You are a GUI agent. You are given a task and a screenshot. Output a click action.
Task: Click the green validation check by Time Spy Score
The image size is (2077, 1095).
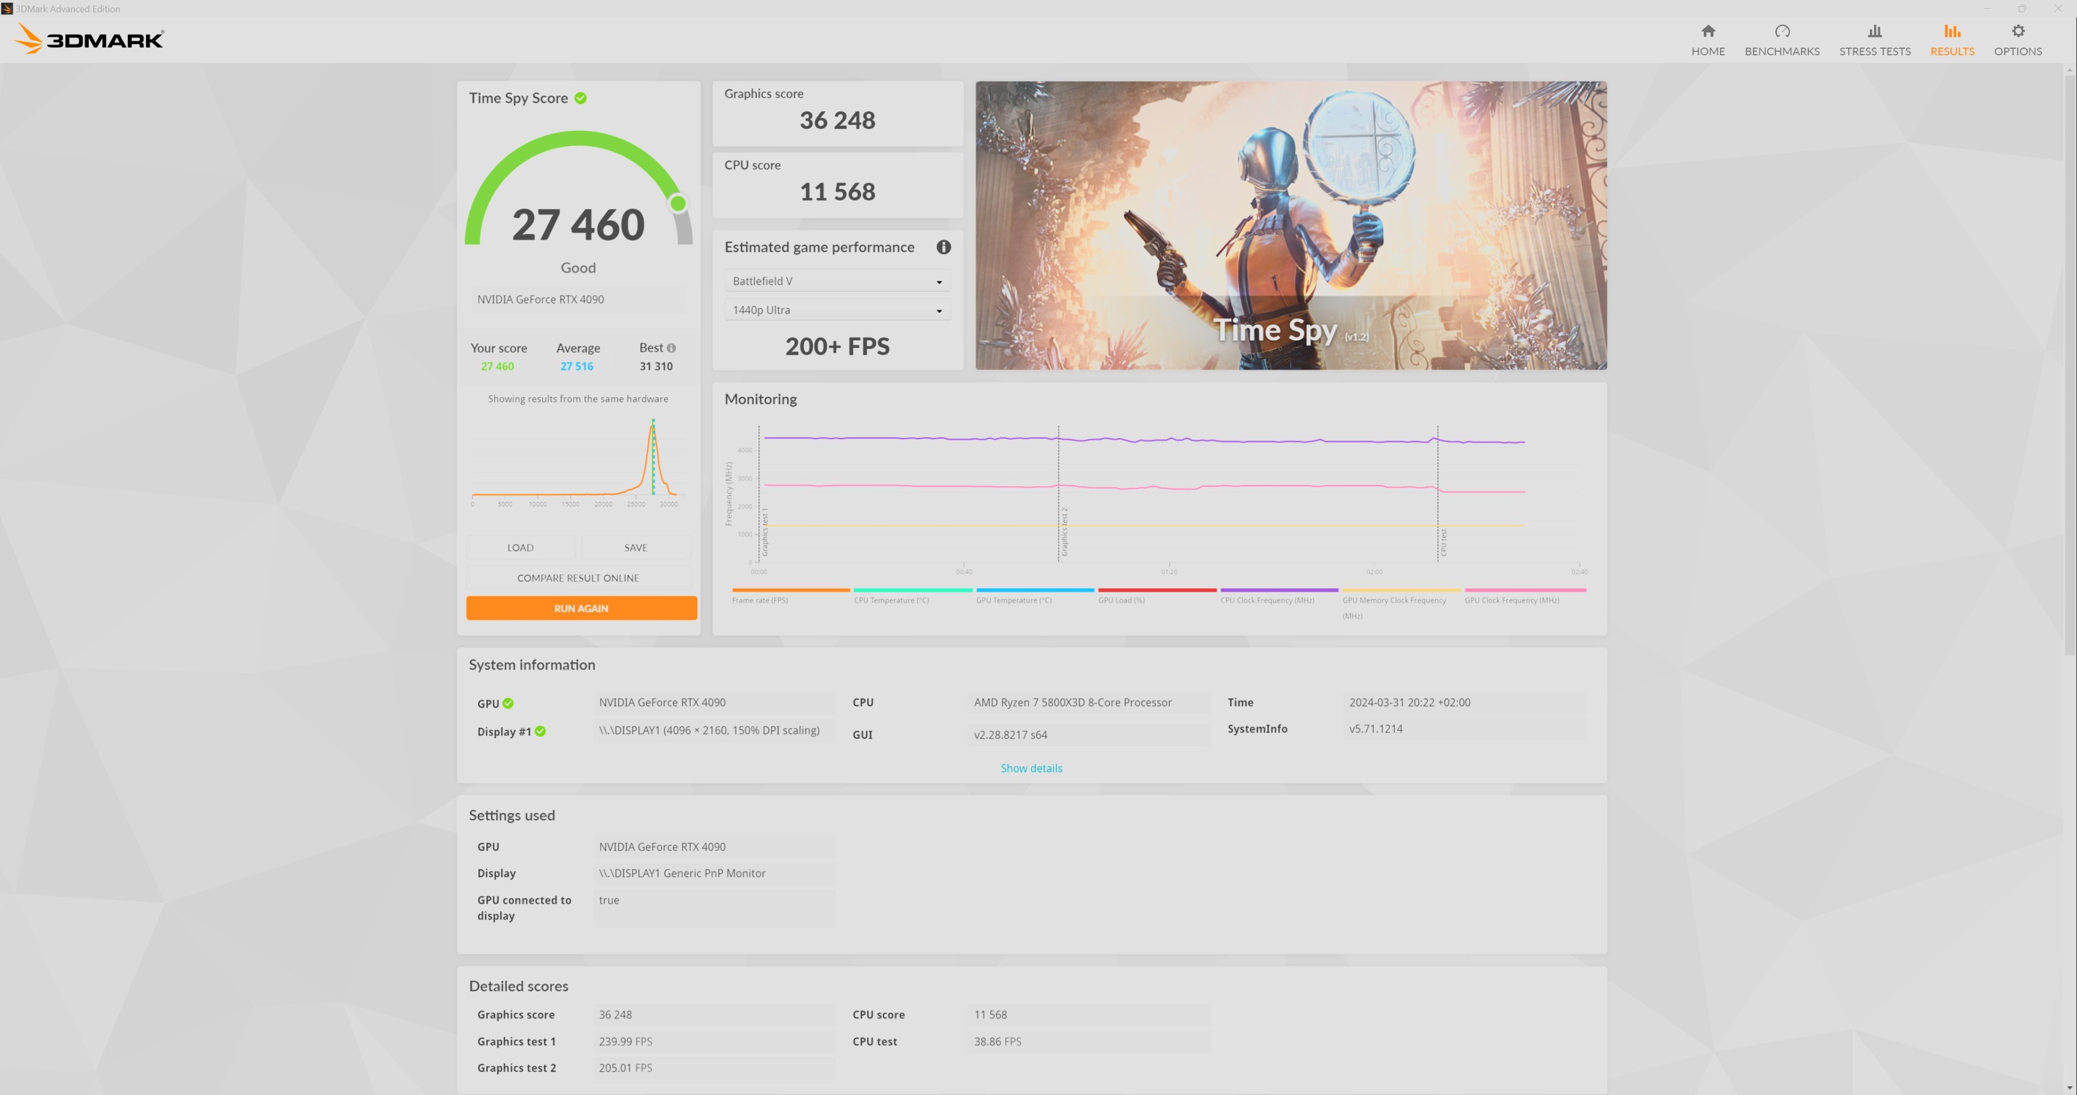tap(580, 98)
